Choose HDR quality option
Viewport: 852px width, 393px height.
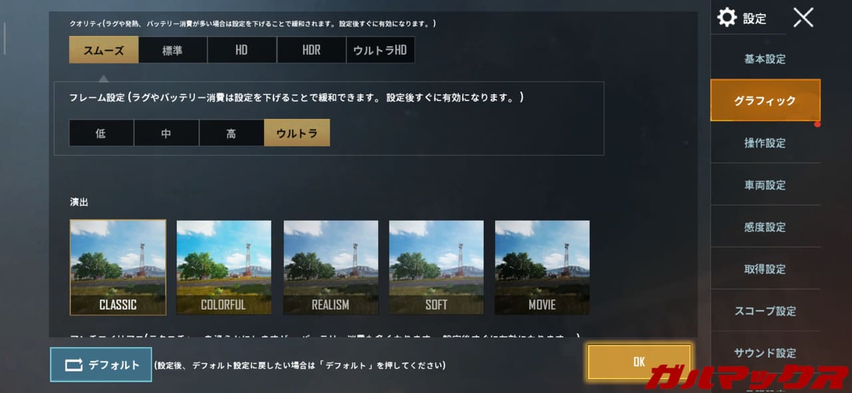pyautogui.click(x=312, y=50)
